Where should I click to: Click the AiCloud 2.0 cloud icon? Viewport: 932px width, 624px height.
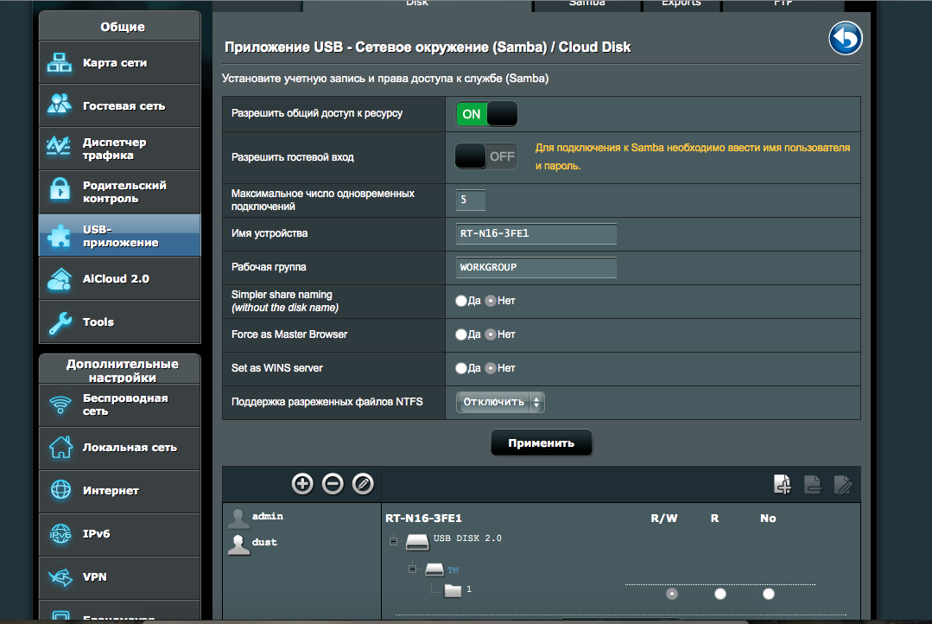pyautogui.click(x=60, y=279)
